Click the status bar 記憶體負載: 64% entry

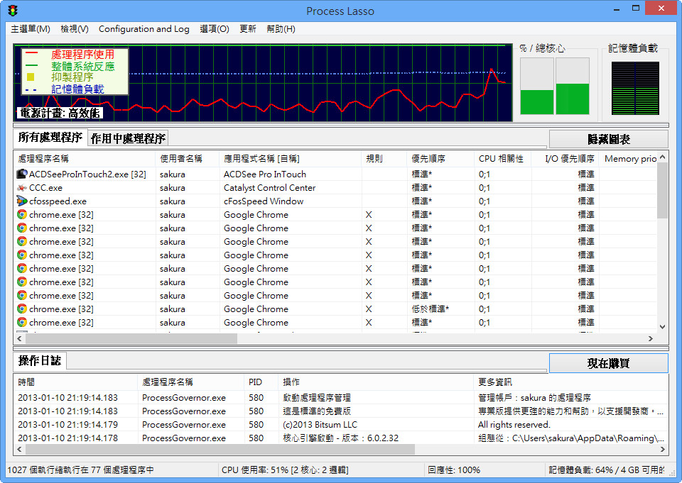[x=606, y=470]
